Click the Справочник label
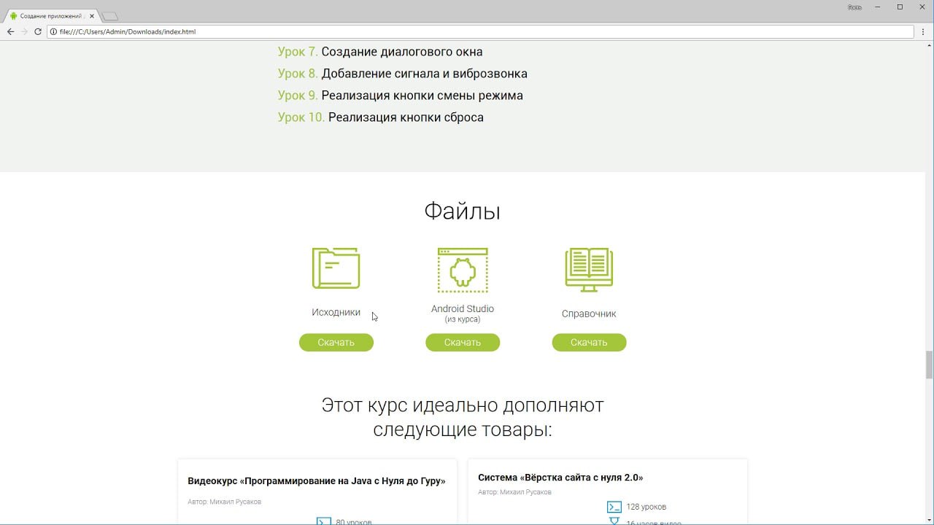 589,314
